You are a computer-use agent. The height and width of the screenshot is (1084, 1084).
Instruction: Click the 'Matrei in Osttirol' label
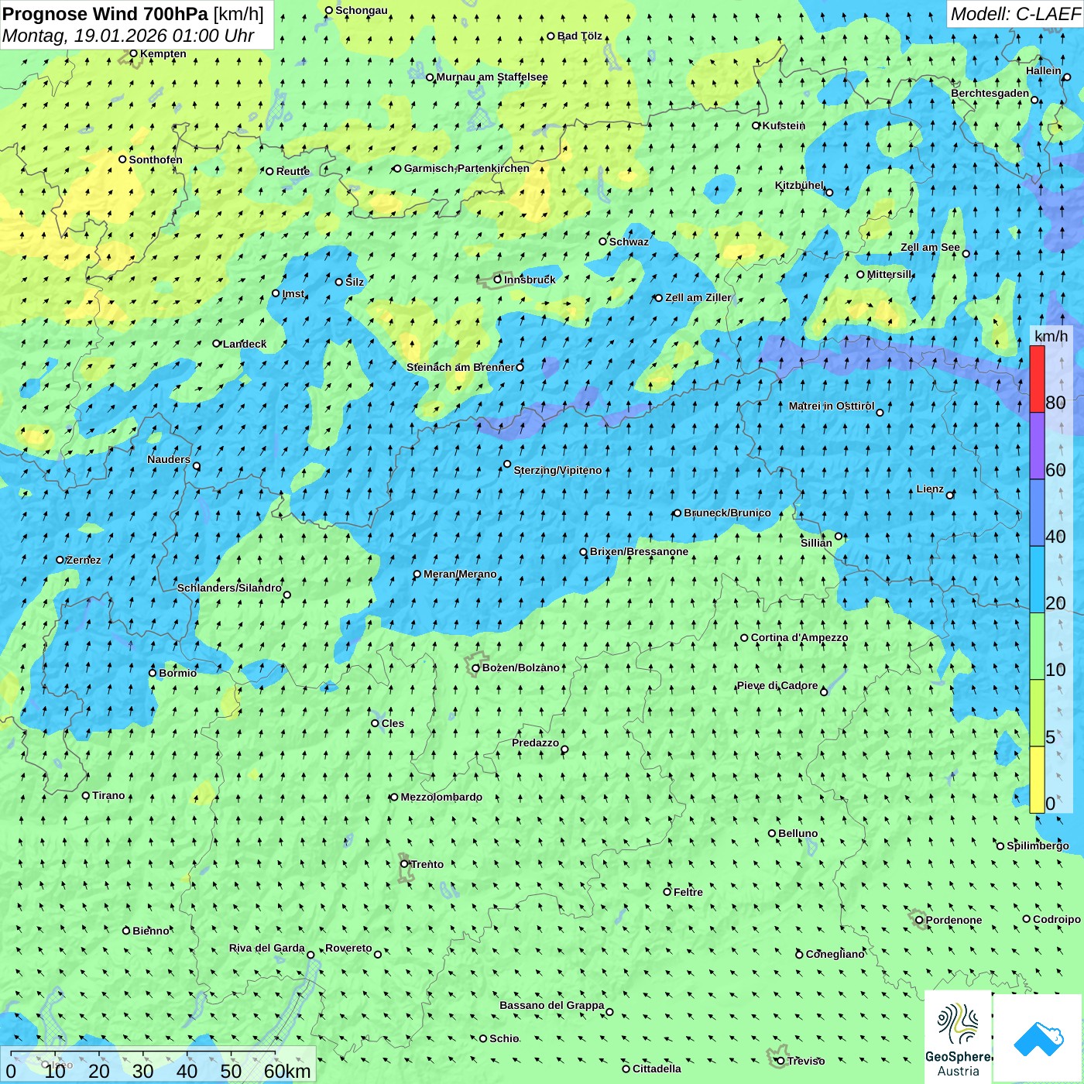click(x=832, y=406)
